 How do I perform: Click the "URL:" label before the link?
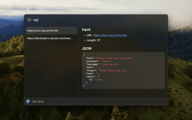pyautogui.click(x=90, y=35)
